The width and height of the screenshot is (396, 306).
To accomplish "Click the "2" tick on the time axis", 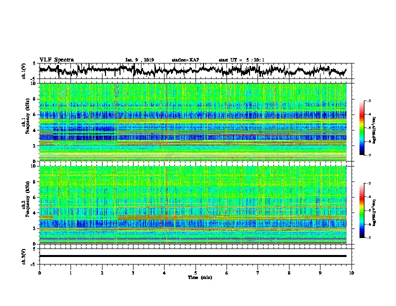I will [102, 273].
